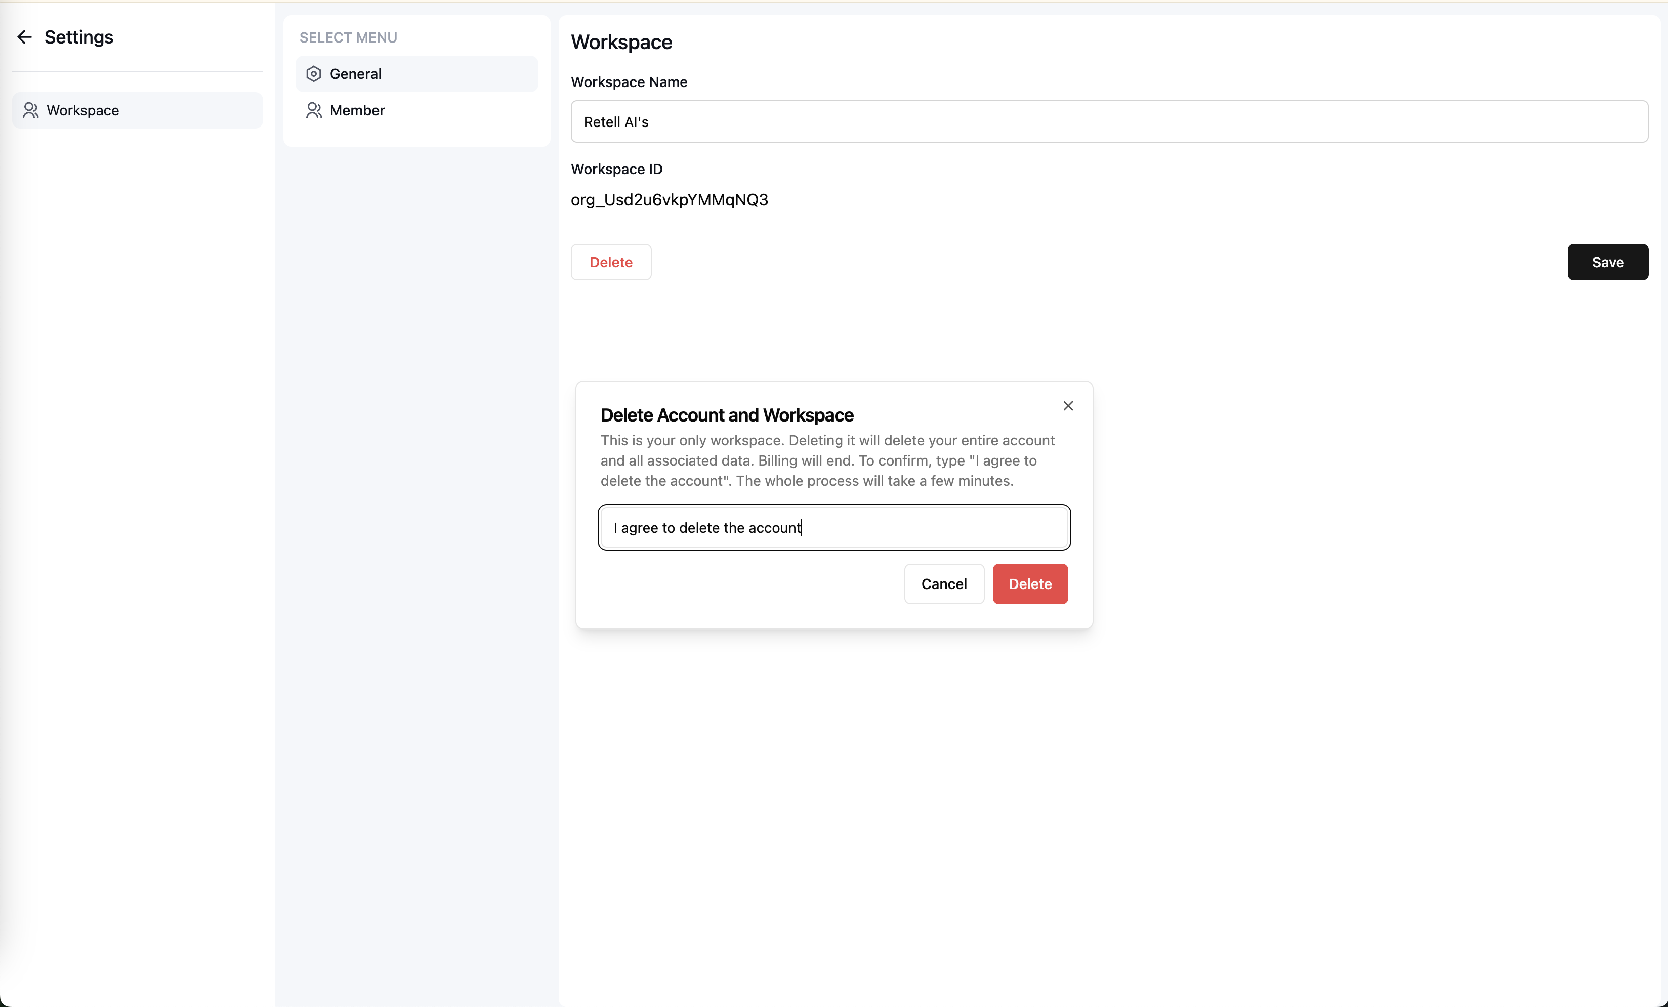
Task: Click the workspace ID org_Usd2u6vkpYMMqNQ3
Action: pyautogui.click(x=669, y=200)
